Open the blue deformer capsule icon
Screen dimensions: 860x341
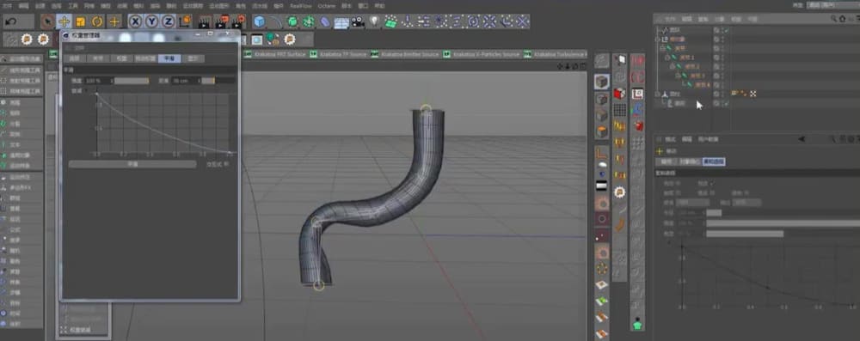tap(325, 22)
